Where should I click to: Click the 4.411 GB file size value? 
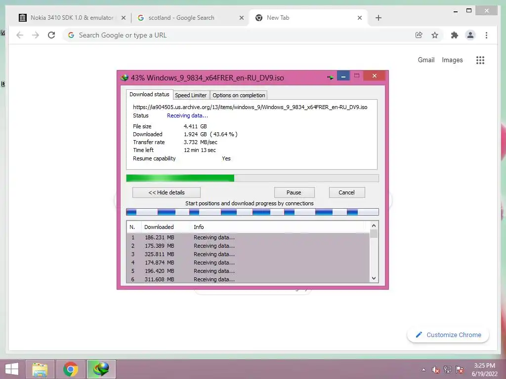click(x=195, y=126)
